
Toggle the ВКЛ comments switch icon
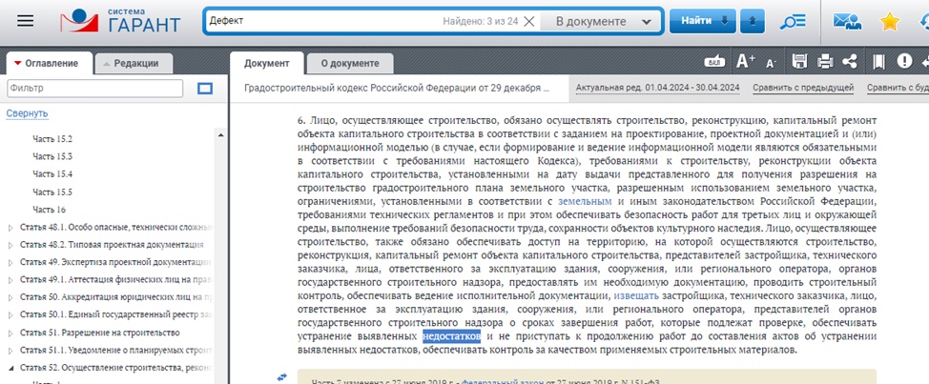click(714, 62)
